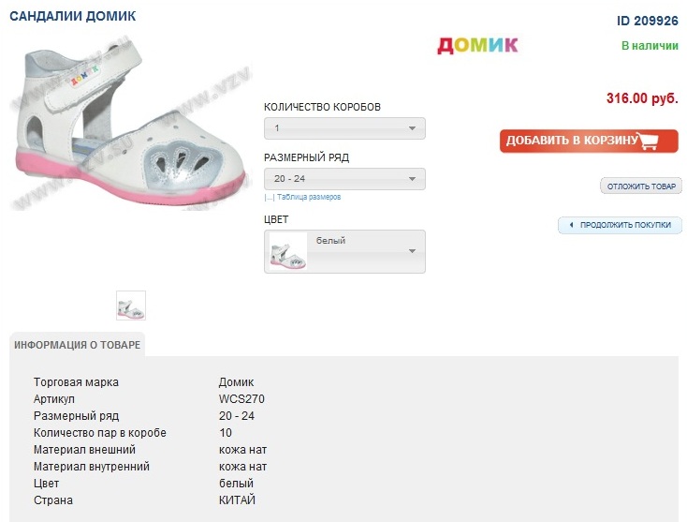Click the small sandal thumbnail below the photo
Image resolution: width=687 pixels, height=522 pixels.
pos(131,306)
